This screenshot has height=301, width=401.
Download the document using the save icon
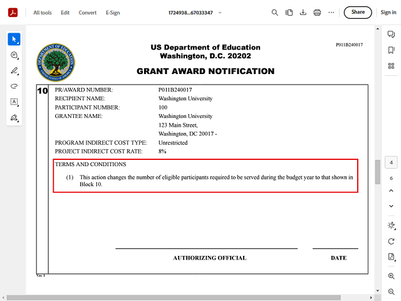[x=303, y=13]
